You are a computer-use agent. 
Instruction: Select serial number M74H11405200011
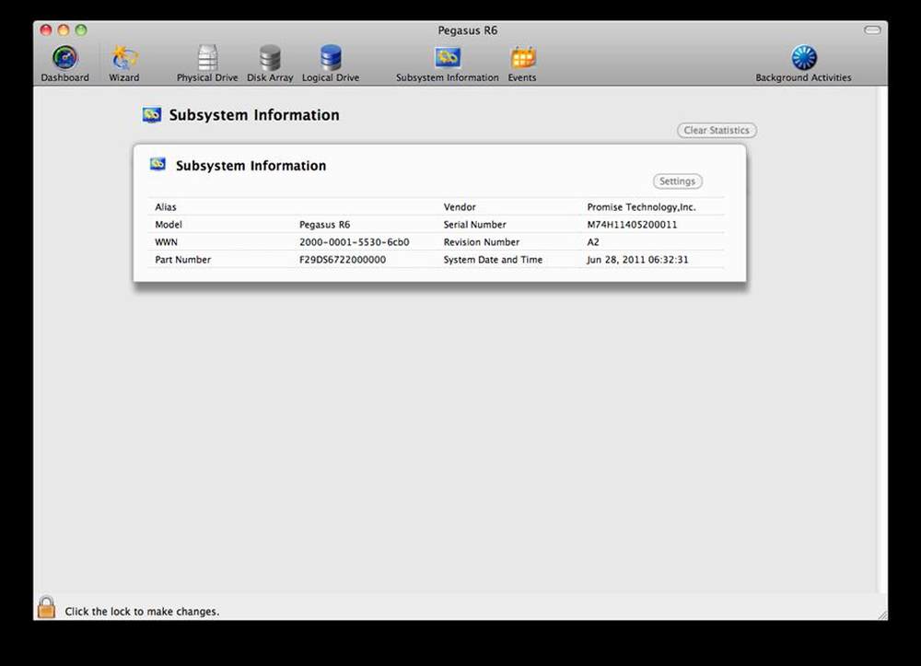pos(632,225)
